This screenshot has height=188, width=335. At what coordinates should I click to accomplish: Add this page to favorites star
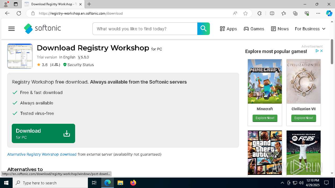245,13
